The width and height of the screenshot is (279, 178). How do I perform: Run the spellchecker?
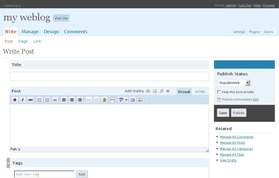pos(121,100)
